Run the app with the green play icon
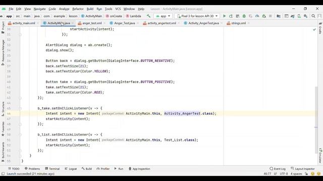The height and width of the screenshot is (181, 323). click(224, 16)
